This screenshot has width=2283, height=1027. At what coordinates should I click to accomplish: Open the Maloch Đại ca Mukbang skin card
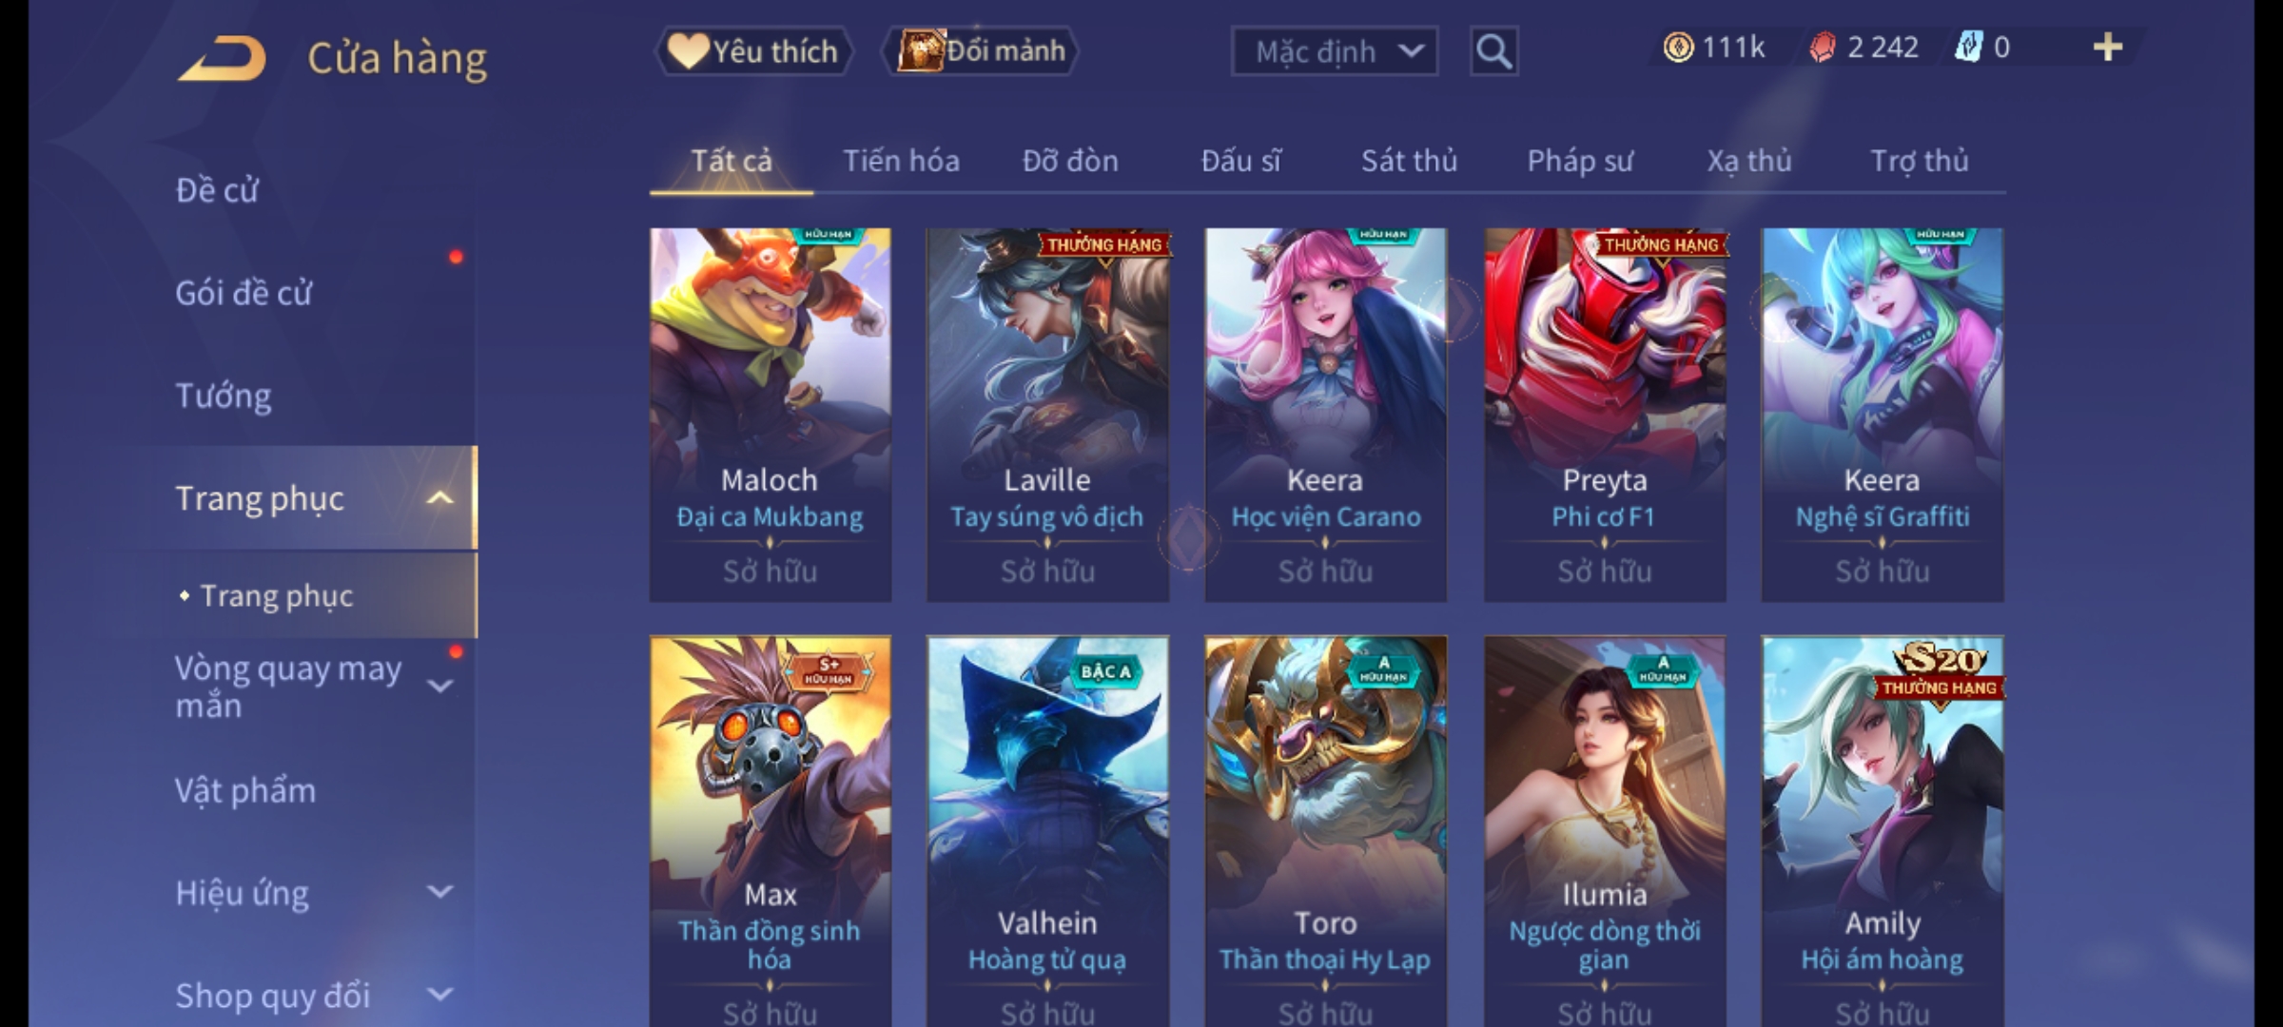[770, 415]
